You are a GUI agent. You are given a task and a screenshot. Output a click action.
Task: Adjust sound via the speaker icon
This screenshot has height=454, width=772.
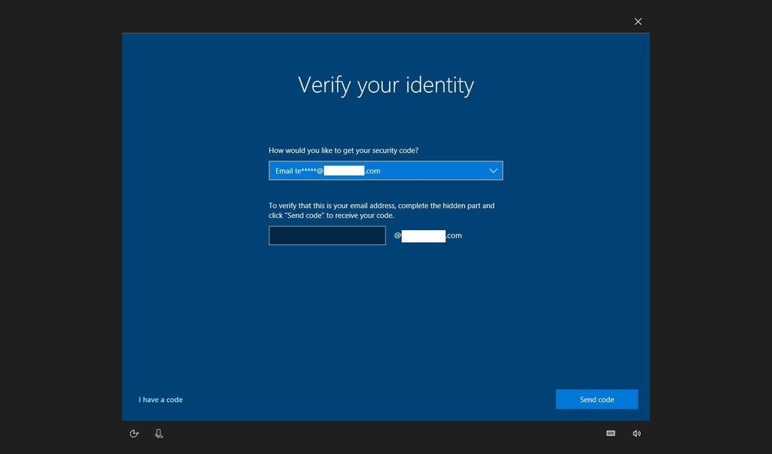pos(636,433)
